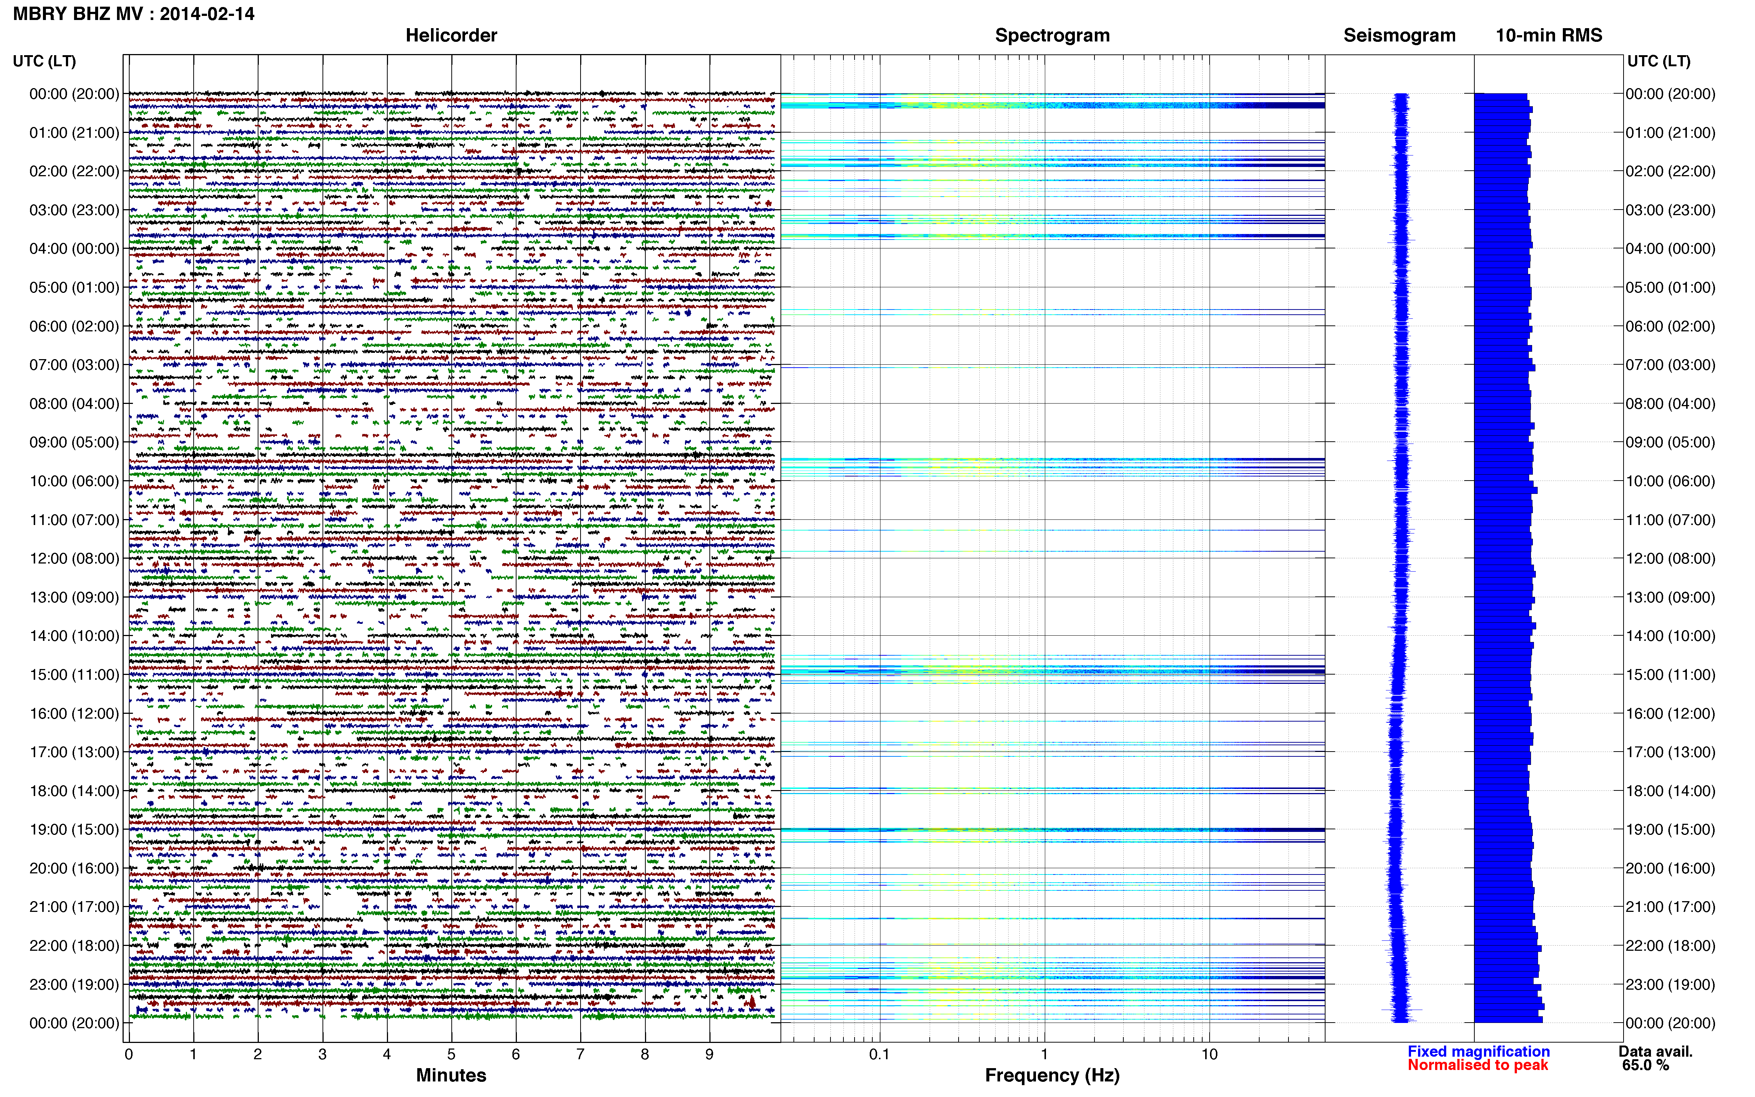Screen dimensions: 1755x1097
Task: Click the 9 tick on the Minutes axis
Action: tap(709, 1054)
